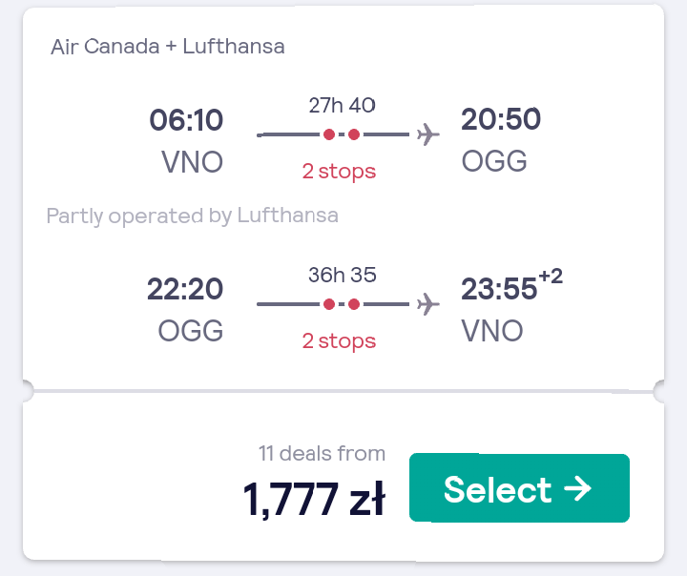Click the 06:10 departure time
The height and width of the screenshot is (576, 687).
pyautogui.click(x=186, y=120)
